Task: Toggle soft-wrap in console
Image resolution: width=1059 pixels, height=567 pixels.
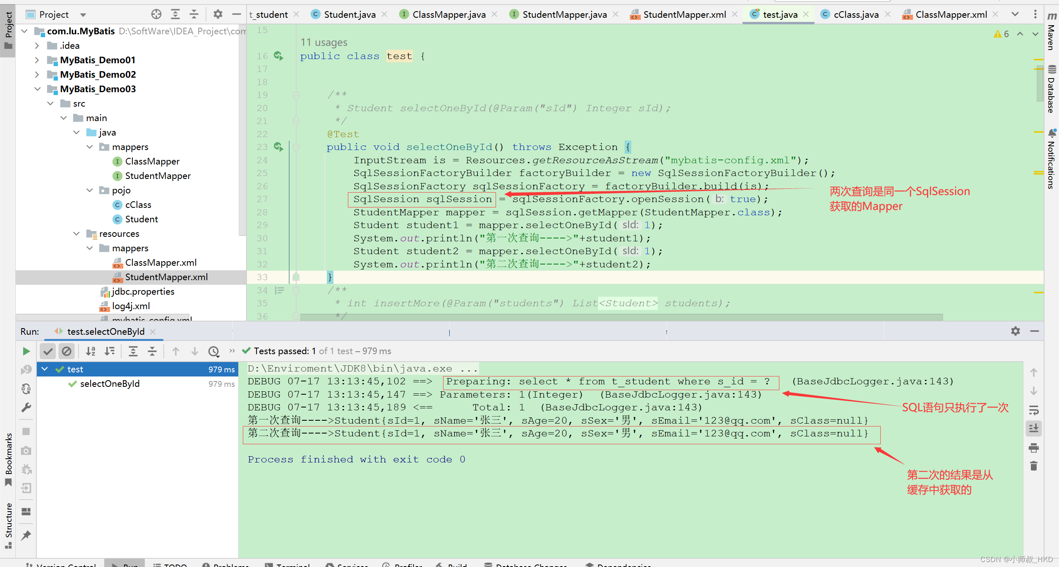Action: point(1034,410)
